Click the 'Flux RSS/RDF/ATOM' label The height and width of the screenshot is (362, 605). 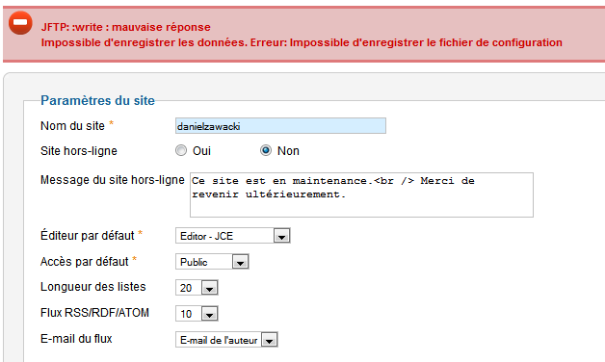point(94,313)
